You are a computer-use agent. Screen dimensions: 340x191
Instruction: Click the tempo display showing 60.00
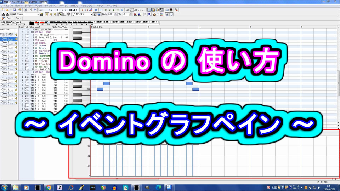coord(73,10)
